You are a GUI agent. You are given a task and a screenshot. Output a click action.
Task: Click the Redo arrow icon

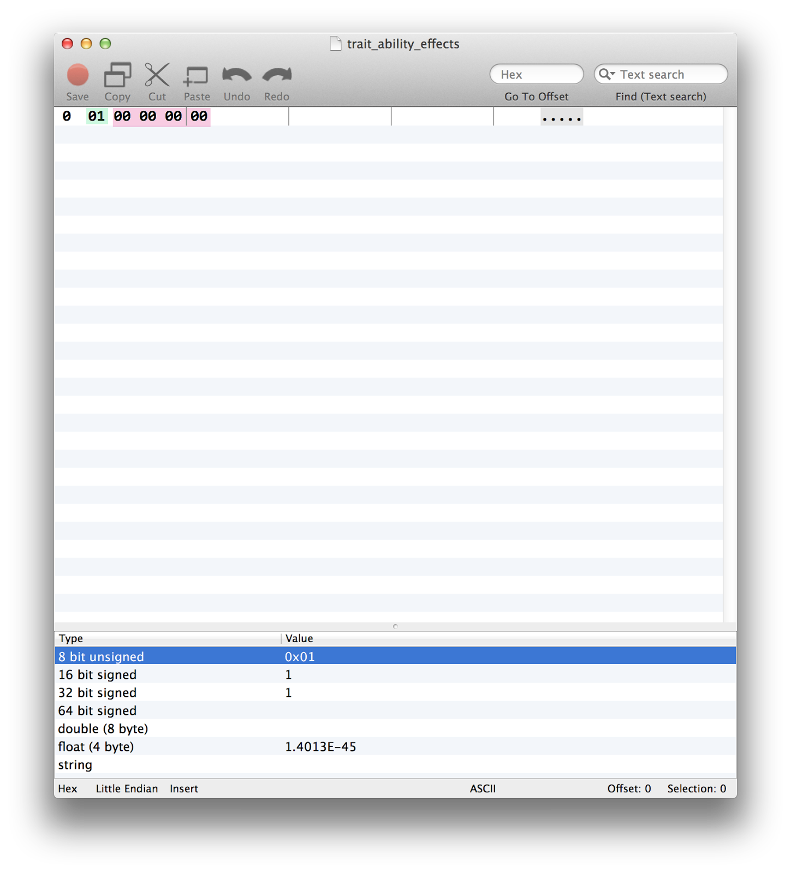pyautogui.click(x=277, y=75)
